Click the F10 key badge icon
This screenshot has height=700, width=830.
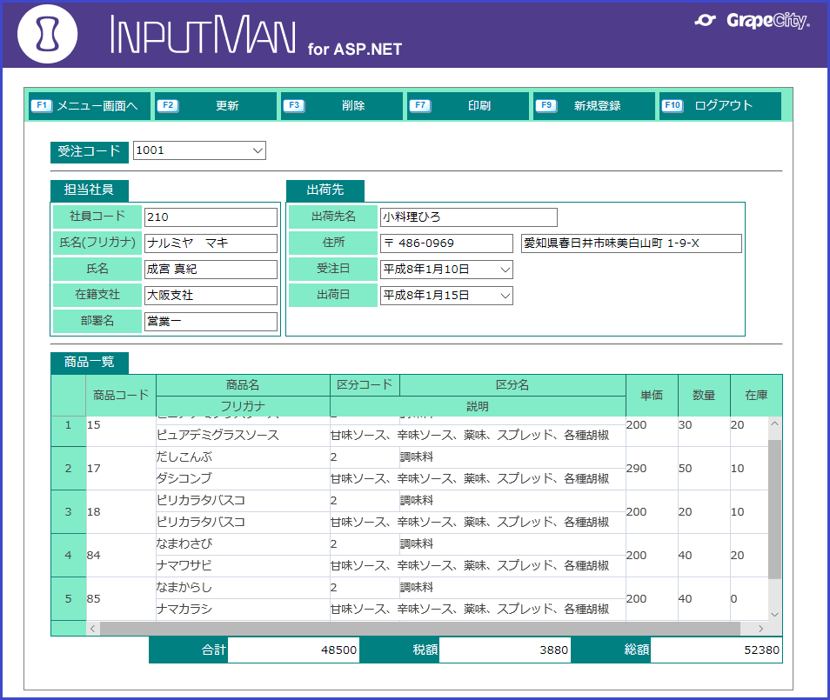tap(673, 105)
